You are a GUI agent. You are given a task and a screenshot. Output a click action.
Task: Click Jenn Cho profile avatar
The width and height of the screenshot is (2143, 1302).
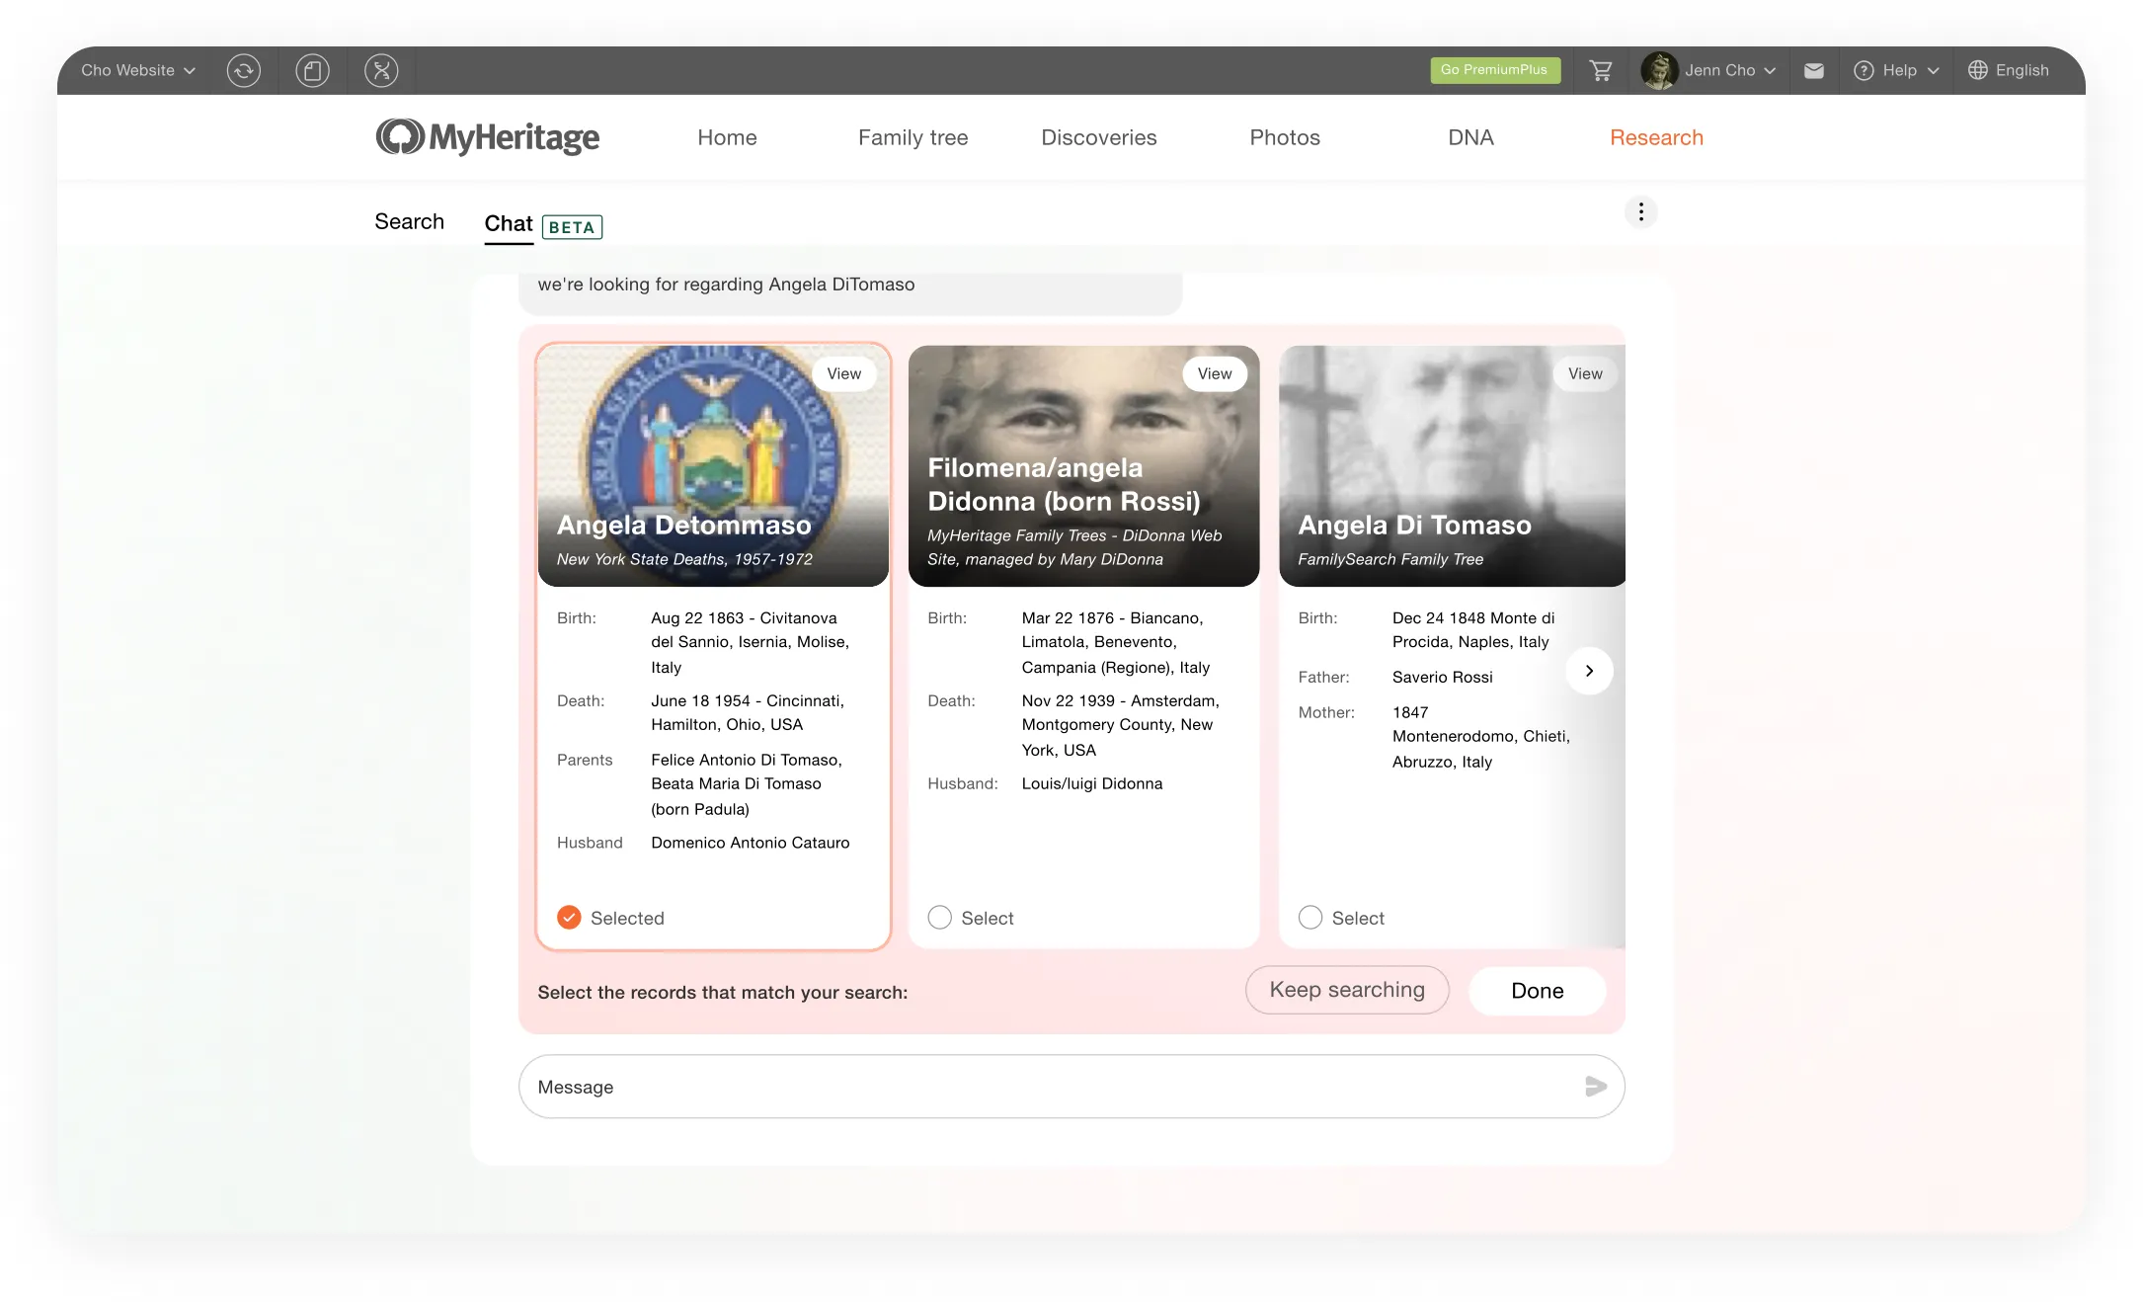(1659, 70)
